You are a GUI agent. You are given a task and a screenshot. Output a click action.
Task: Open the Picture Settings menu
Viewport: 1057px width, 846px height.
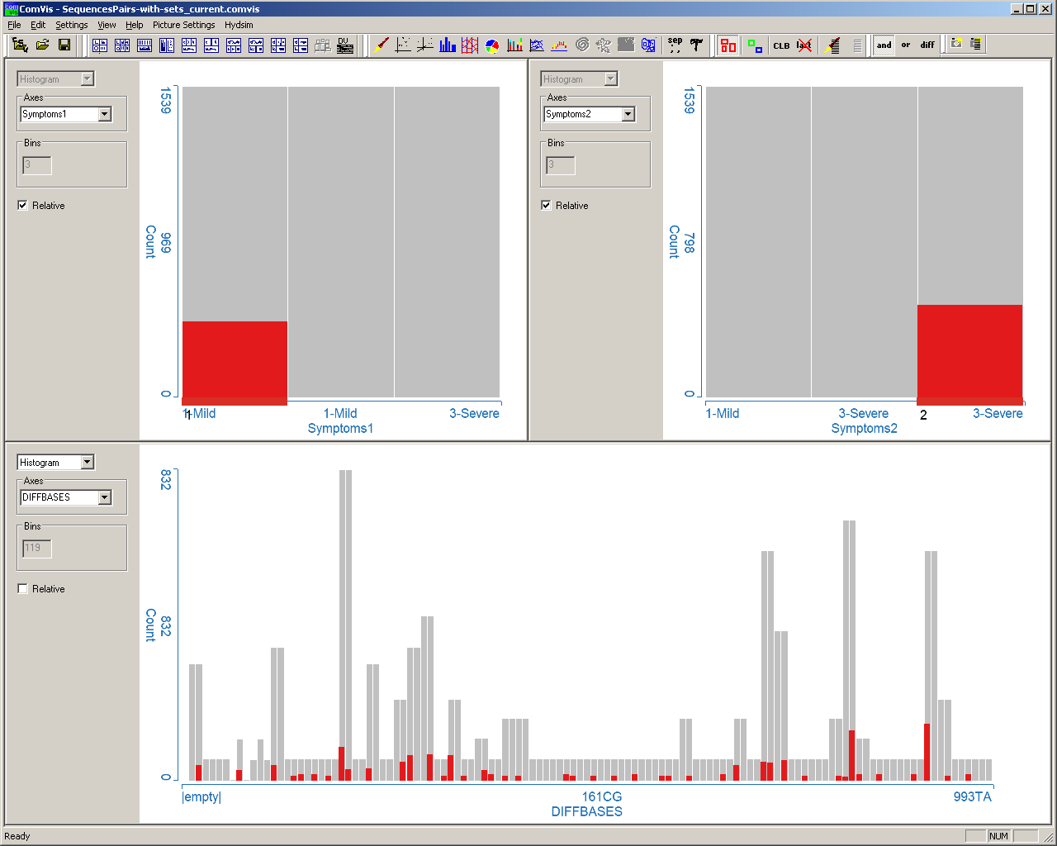coord(183,25)
